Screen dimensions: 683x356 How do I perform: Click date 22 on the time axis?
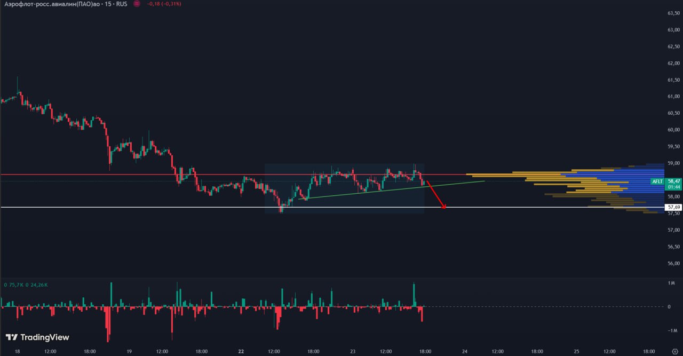pyautogui.click(x=241, y=351)
